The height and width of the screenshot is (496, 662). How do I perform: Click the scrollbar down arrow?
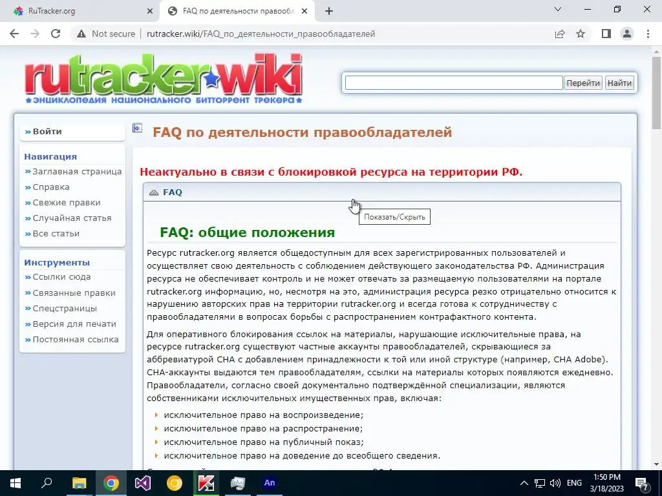coord(656,464)
